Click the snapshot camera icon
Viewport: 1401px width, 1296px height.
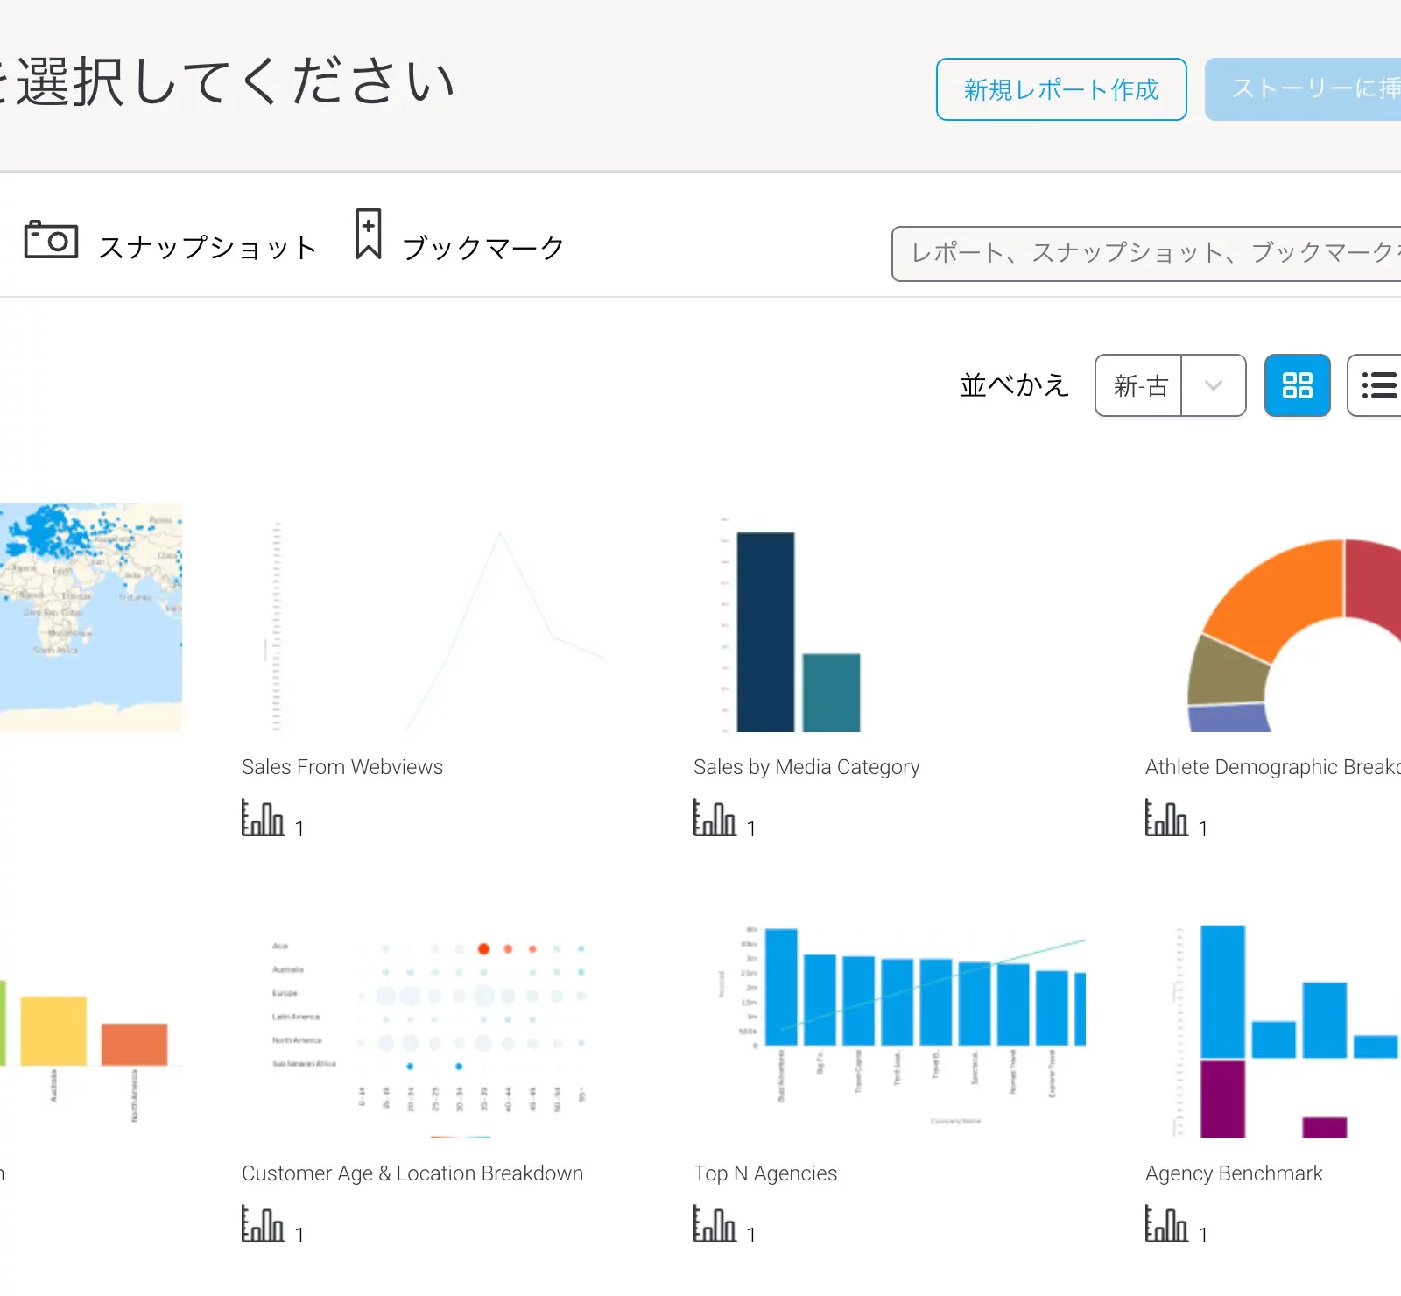[x=51, y=240]
